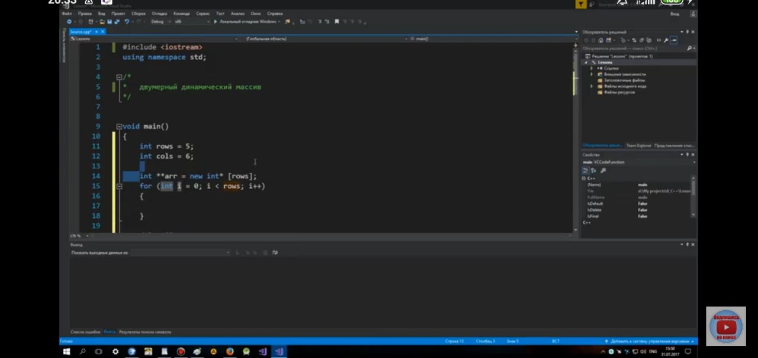Click the taskbar search icon
Viewport: 758px width, 358px height.
[x=82, y=352]
